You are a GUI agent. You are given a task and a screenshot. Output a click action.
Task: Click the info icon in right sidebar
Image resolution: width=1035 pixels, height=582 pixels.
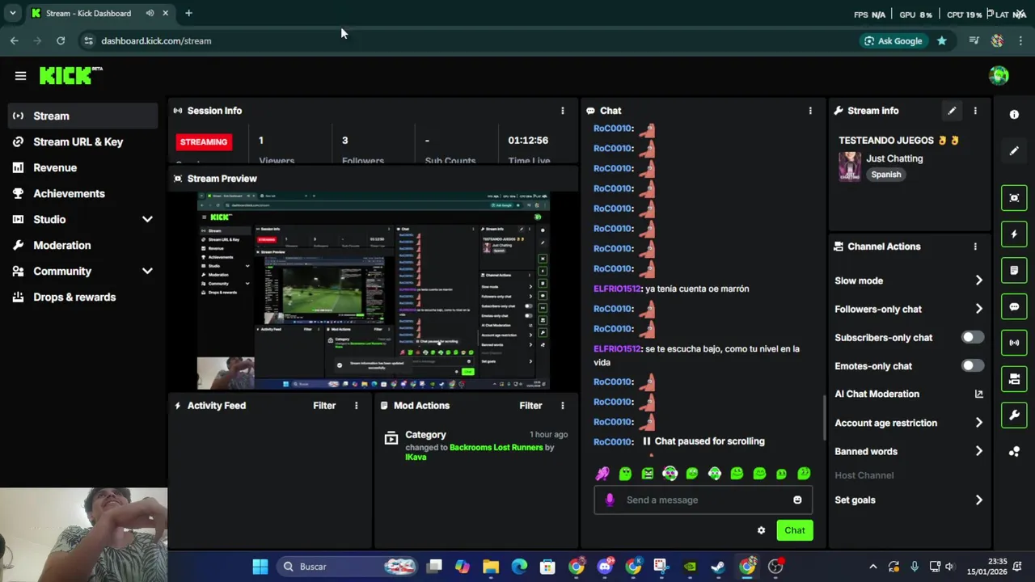pos(1014,115)
